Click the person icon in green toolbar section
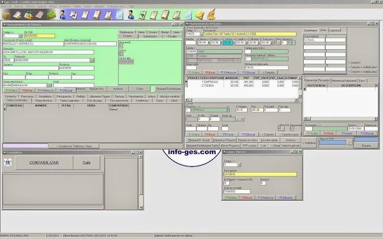Image resolution: width=383 pixels, height=239 pixels. (131, 15)
